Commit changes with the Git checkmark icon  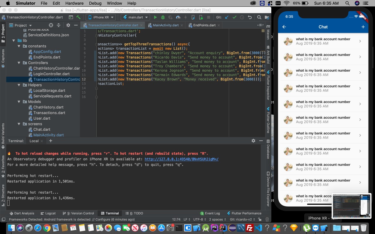tap(234, 17)
